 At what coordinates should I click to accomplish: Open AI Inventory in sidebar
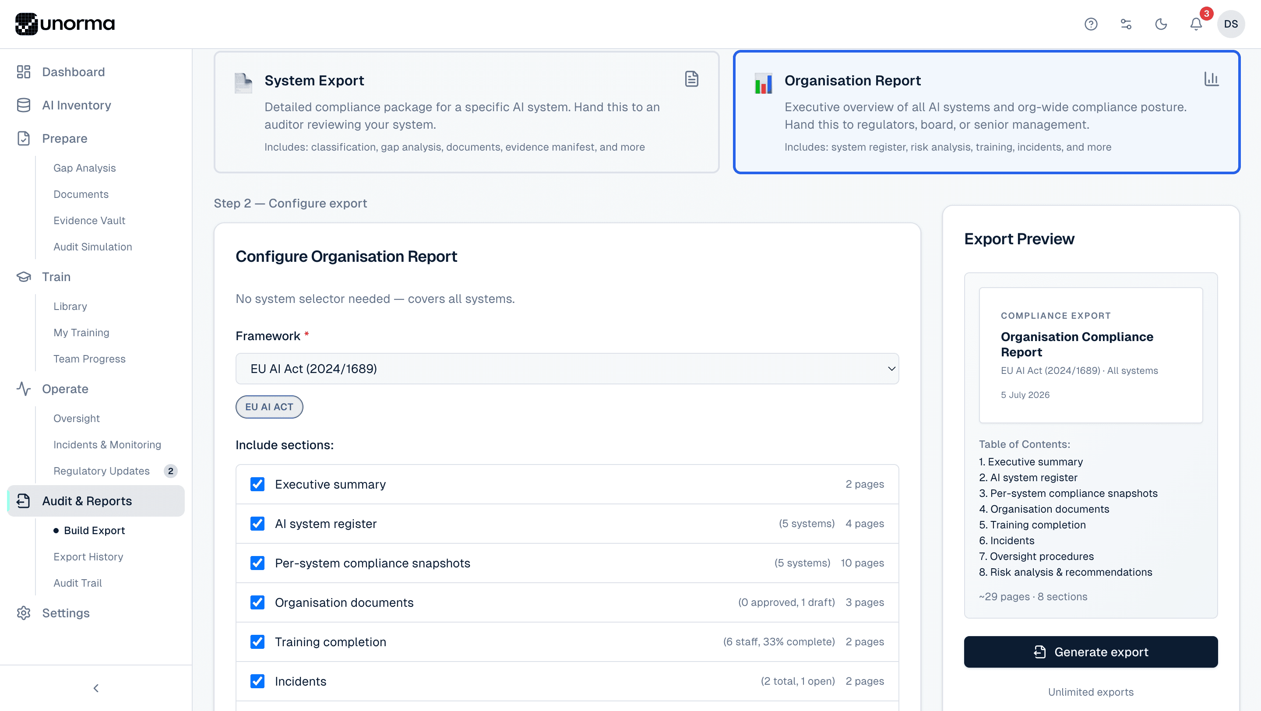click(76, 105)
